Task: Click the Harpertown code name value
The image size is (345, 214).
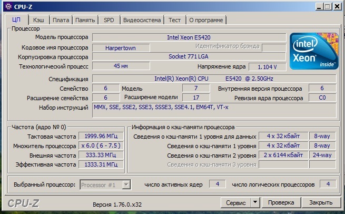Action: 121,48
